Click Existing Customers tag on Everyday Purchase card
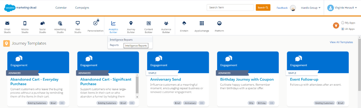Screen dimensions: 361x108 (x=37, y=103)
